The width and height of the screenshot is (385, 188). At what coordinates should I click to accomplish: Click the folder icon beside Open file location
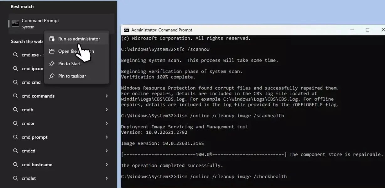tap(52, 51)
